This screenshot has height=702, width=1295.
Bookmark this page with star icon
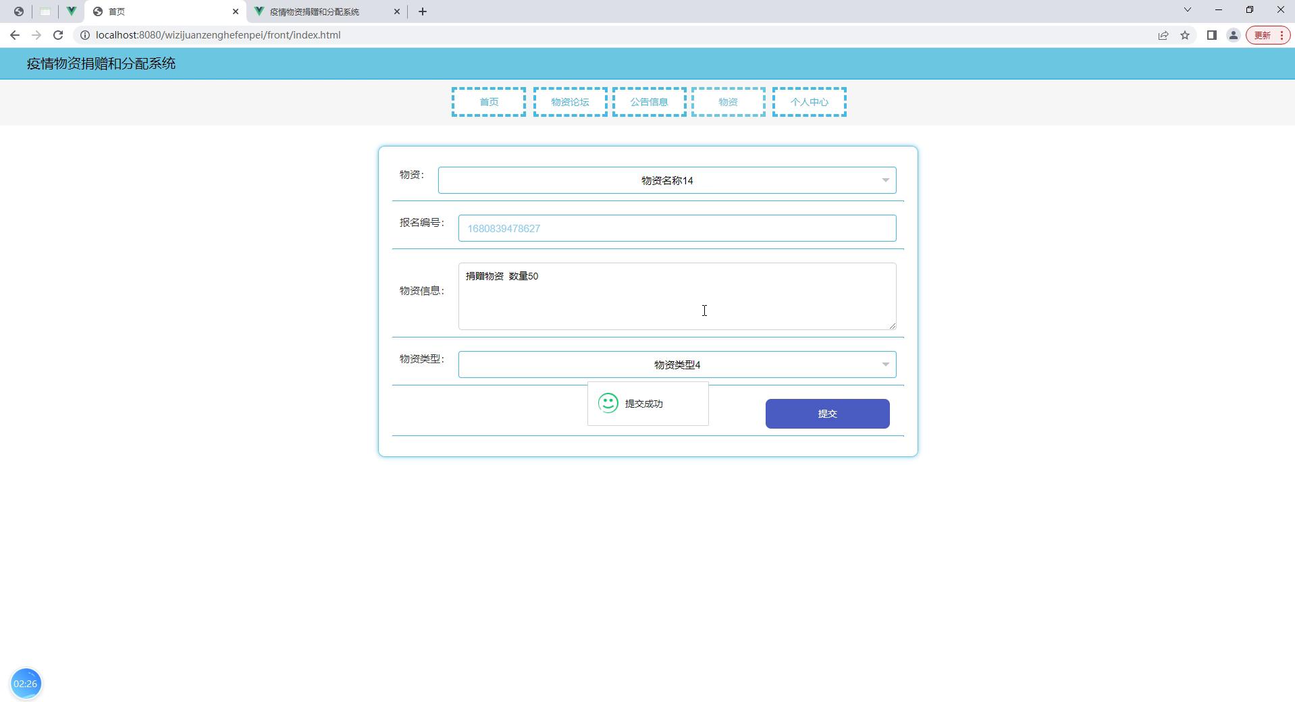coord(1185,35)
